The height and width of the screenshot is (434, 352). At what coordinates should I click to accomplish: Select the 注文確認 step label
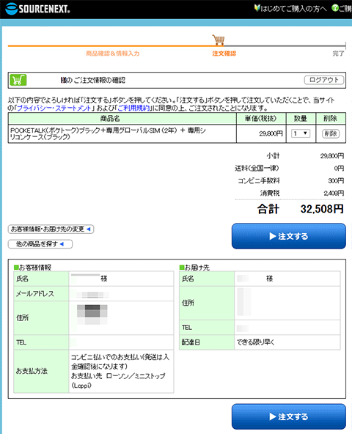coord(224,54)
